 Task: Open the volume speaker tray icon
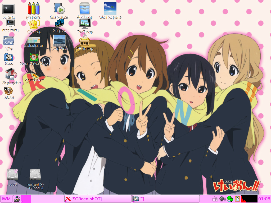222,199
